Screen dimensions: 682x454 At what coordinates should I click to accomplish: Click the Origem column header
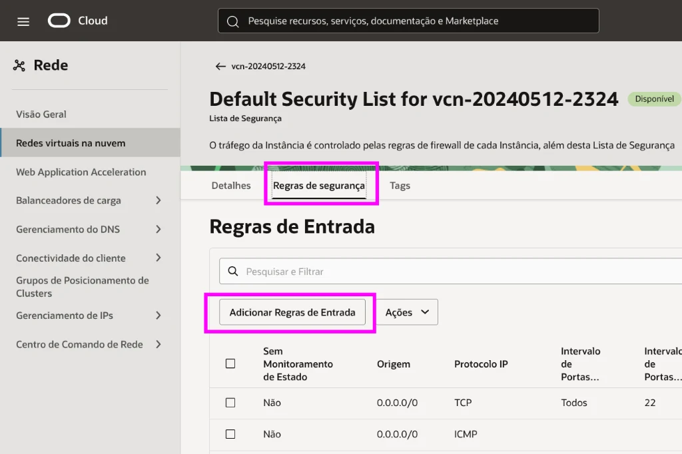393,364
